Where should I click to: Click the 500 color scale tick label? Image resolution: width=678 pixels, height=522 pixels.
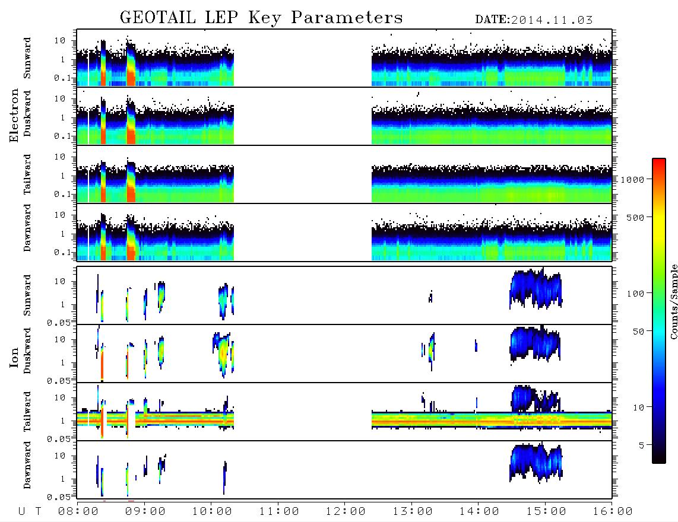pyautogui.click(x=635, y=218)
